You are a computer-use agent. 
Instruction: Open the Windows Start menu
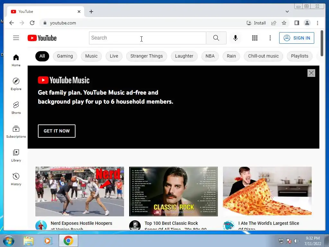click(8, 241)
